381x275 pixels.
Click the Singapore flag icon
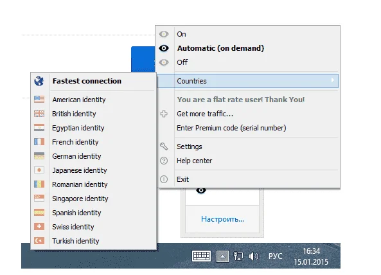(39, 199)
